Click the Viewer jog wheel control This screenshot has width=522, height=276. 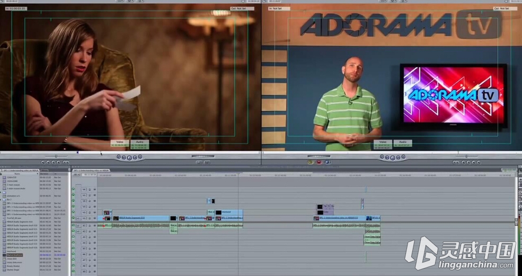[x=203, y=156]
